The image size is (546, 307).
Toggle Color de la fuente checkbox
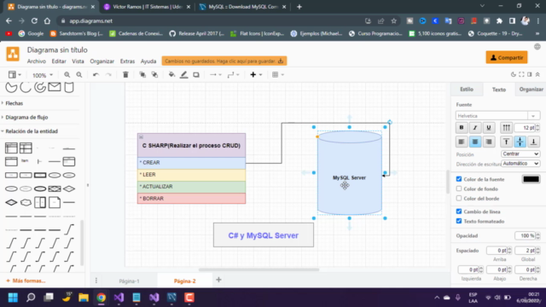coord(459,179)
